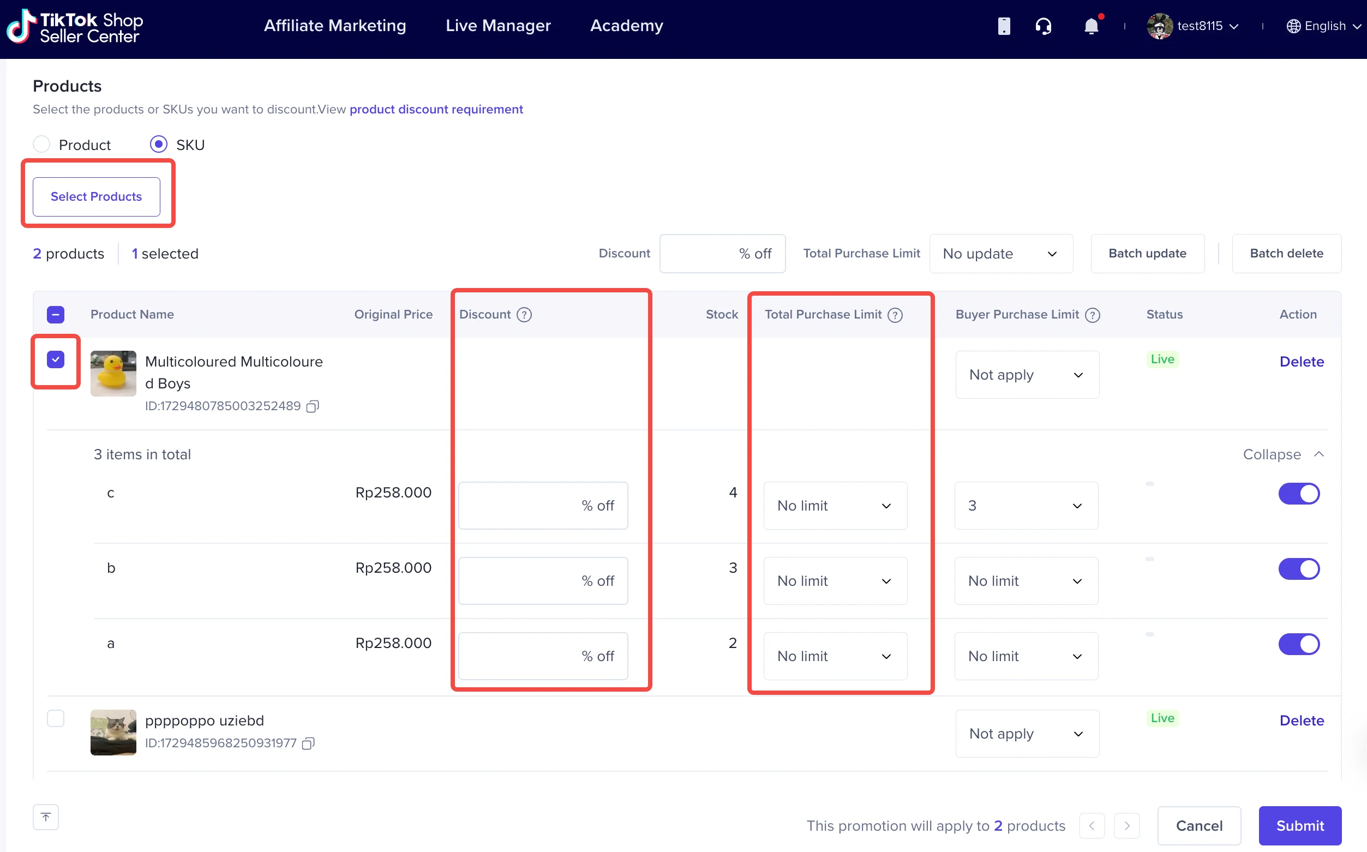Click the Select Products button

point(97,197)
